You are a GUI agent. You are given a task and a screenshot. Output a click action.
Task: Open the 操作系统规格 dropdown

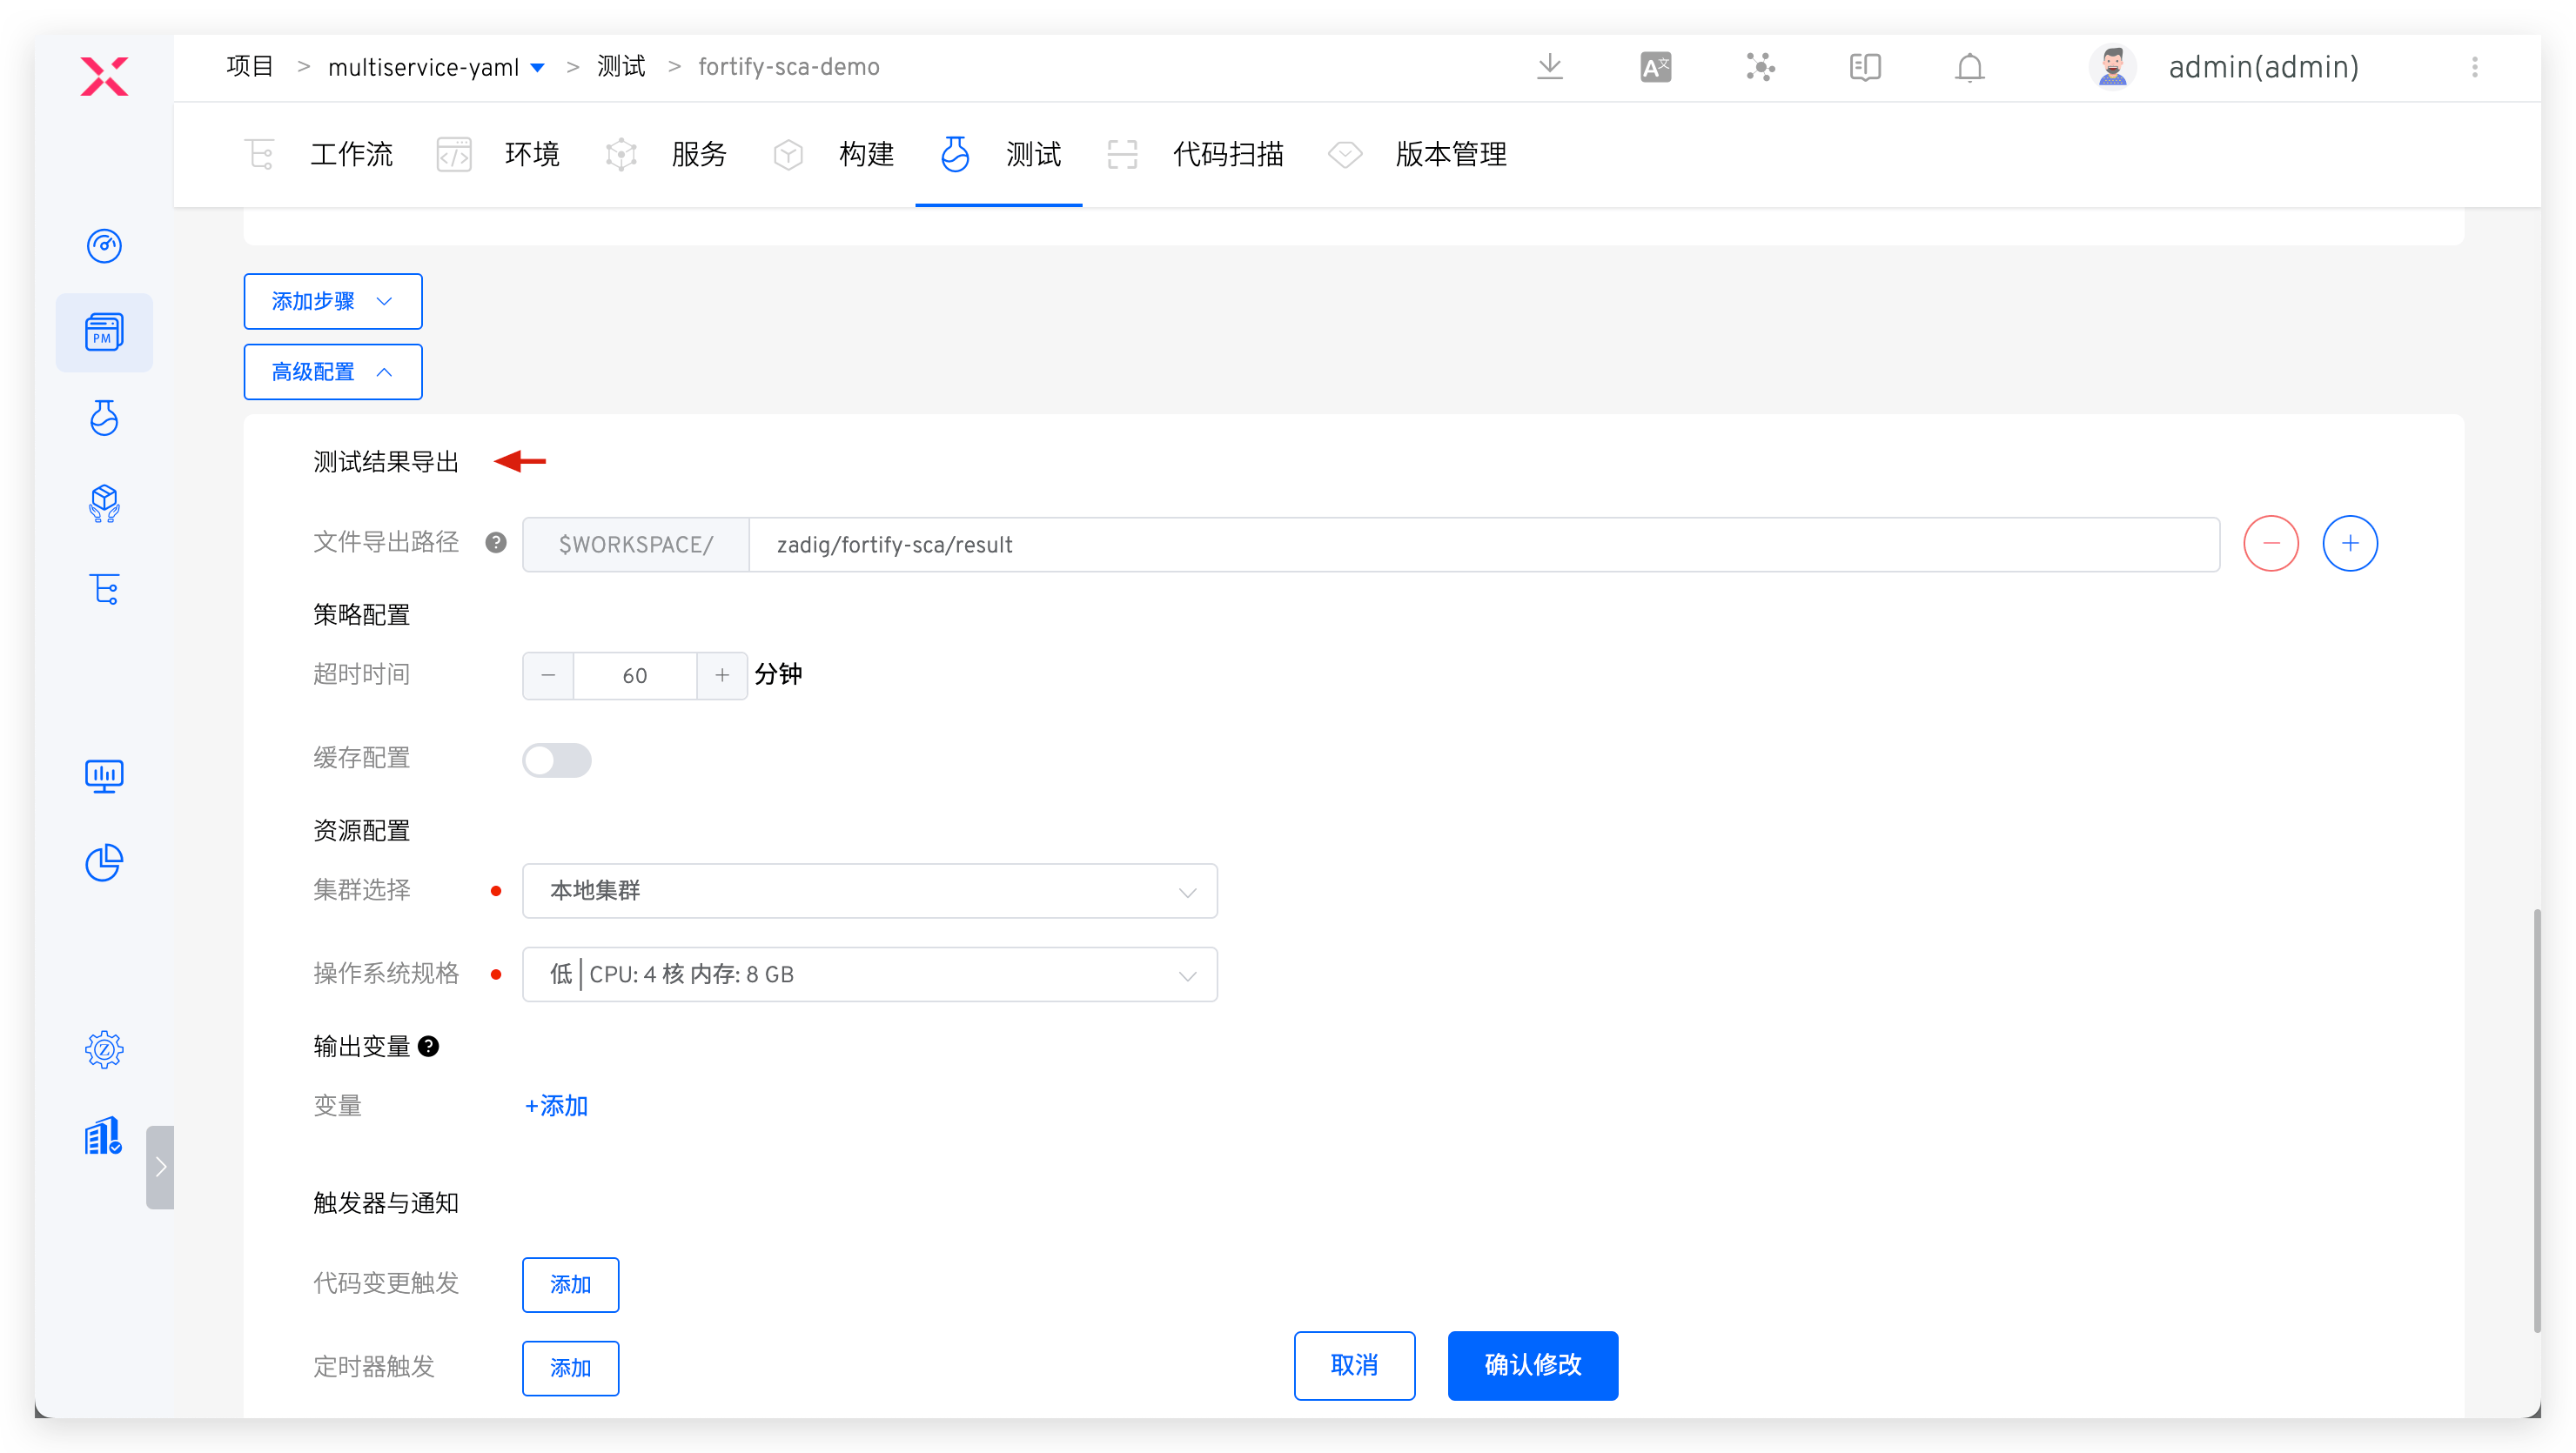[869, 975]
